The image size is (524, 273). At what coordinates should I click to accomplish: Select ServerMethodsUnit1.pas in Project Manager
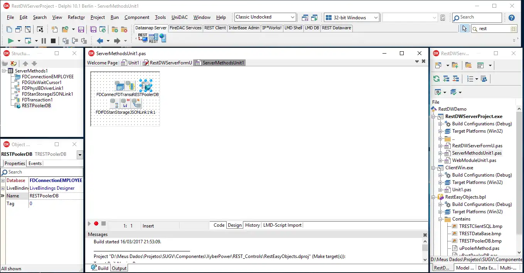click(477, 153)
